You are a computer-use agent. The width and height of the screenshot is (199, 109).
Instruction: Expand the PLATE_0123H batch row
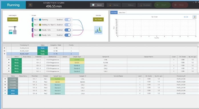point(5,48)
